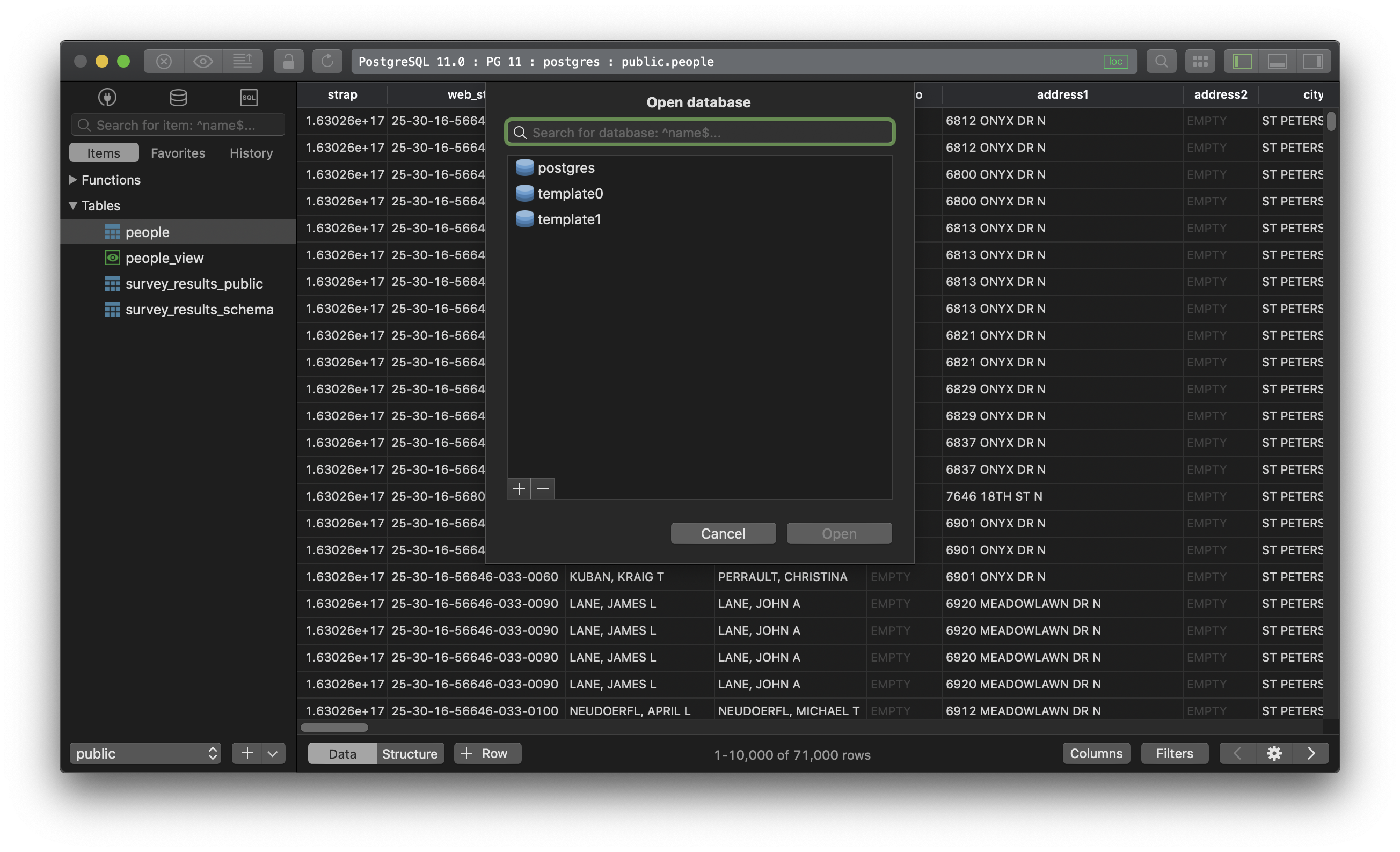The width and height of the screenshot is (1400, 852).
Task: Open the public schema selector
Action: click(x=145, y=753)
